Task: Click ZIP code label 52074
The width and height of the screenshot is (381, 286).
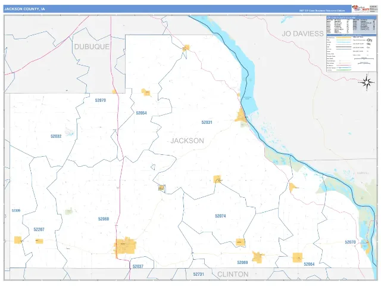Action: pyautogui.click(x=220, y=216)
